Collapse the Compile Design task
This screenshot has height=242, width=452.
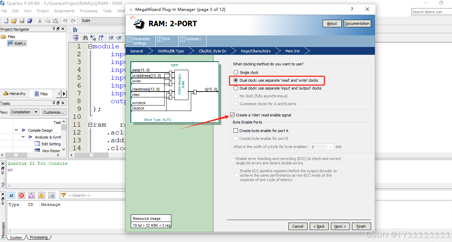coord(16,130)
